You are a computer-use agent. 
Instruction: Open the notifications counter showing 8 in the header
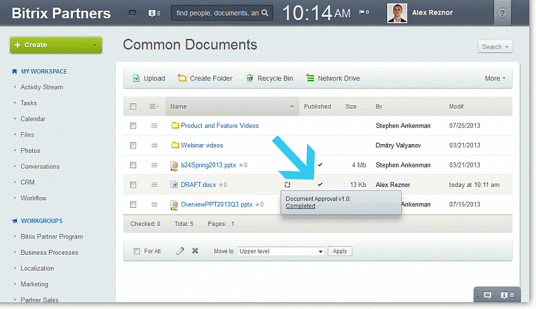click(x=154, y=13)
